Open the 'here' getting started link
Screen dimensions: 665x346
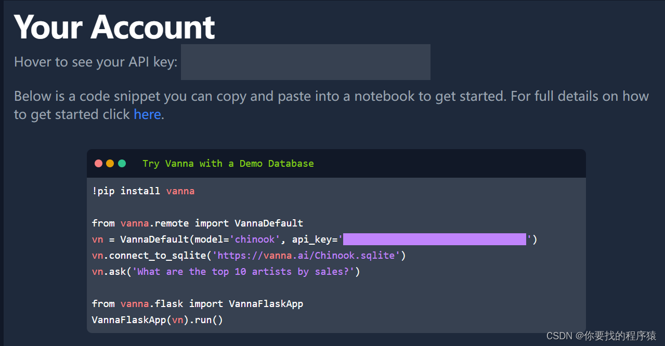coord(147,114)
